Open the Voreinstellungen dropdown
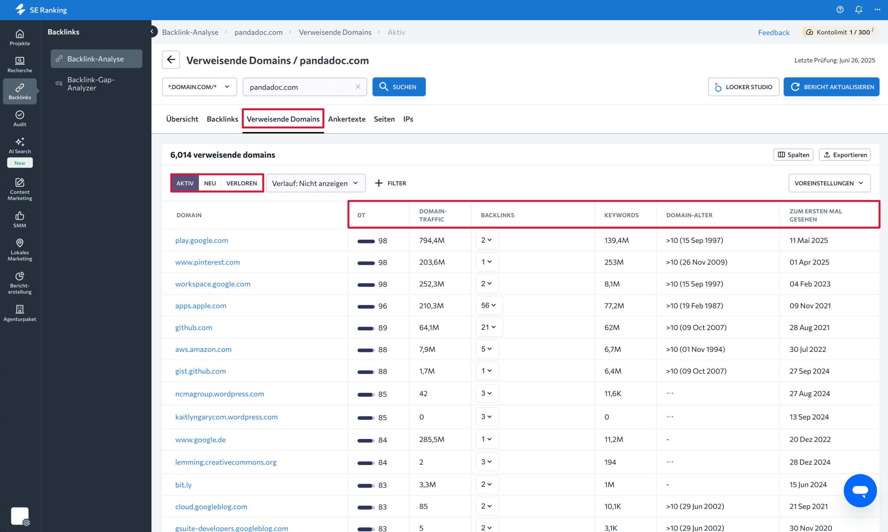 pos(829,183)
